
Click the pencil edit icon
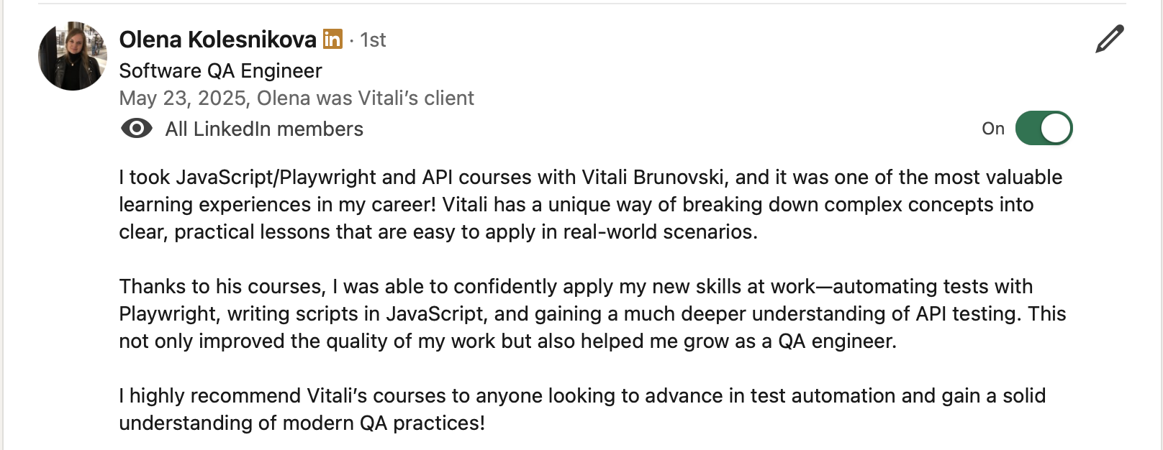click(1109, 40)
